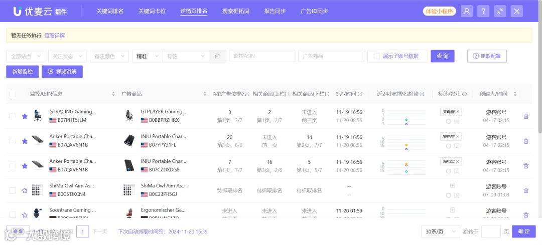
Task: Click the 确定 page jump button
Action: tap(523, 231)
